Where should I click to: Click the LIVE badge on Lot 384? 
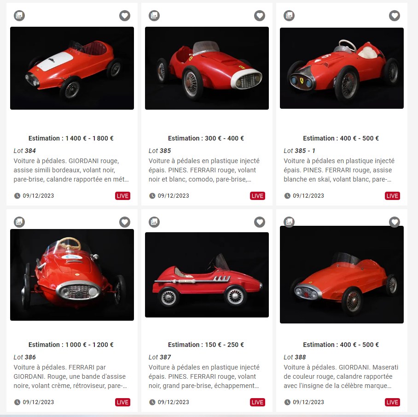[x=122, y=196]
